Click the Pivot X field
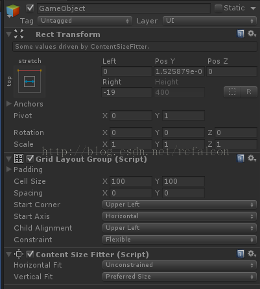Viewport: 260px width, 289px height. tap(131, 116)
